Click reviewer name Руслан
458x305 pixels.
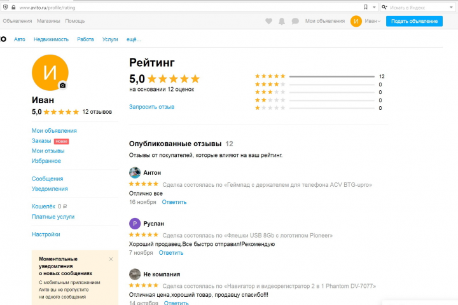[154, 224]
